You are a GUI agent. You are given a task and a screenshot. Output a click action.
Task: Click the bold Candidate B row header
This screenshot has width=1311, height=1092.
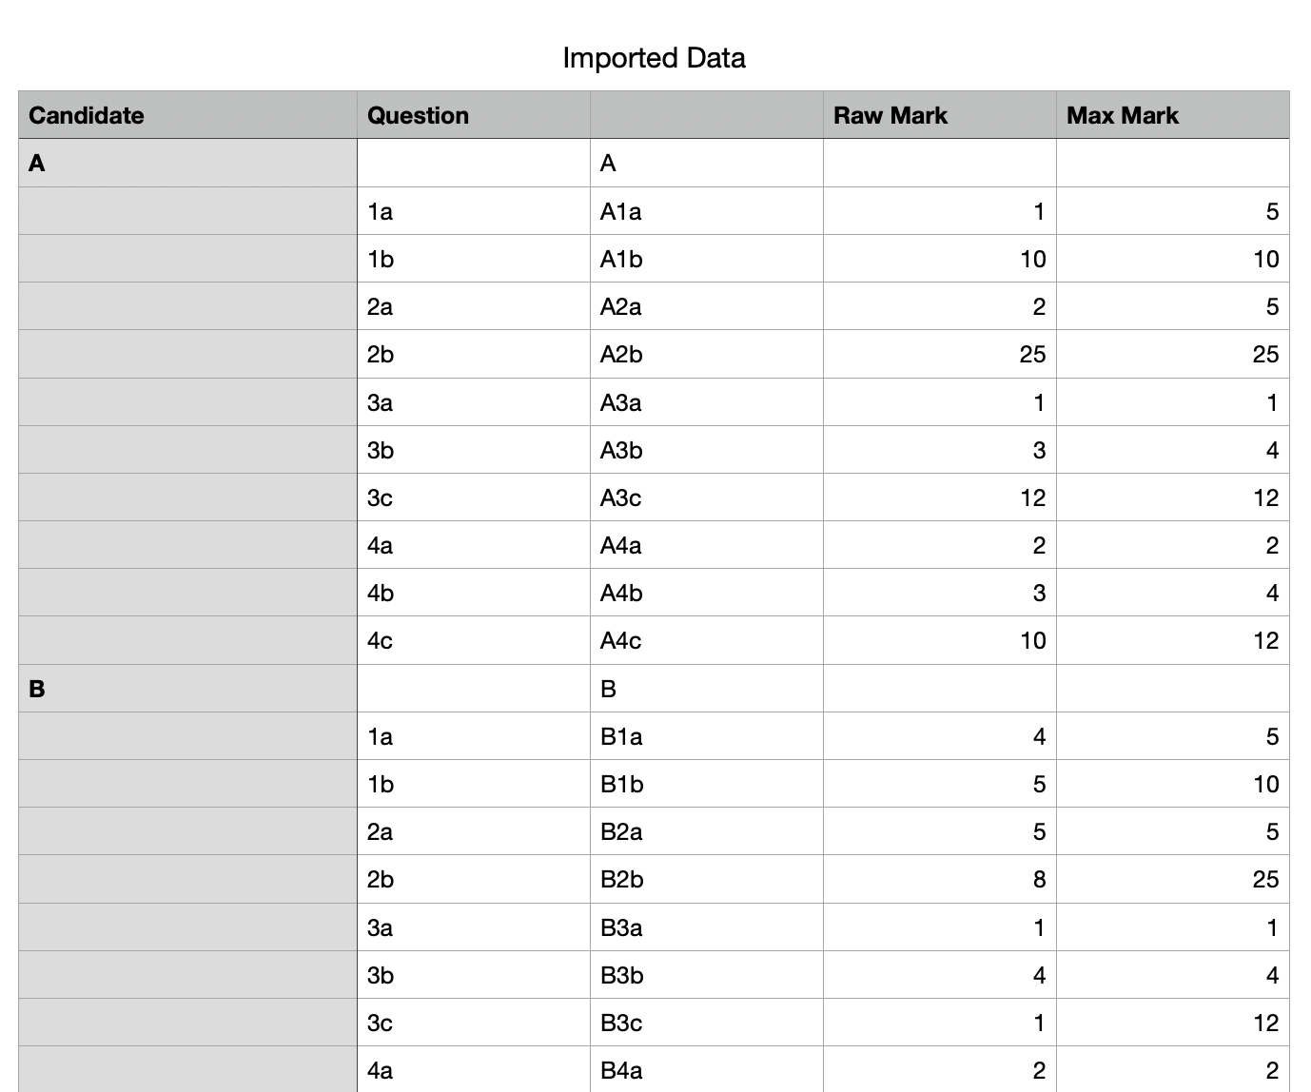pos(187,689)
